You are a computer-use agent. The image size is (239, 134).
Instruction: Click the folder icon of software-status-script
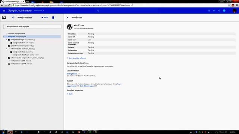[9, 58]
